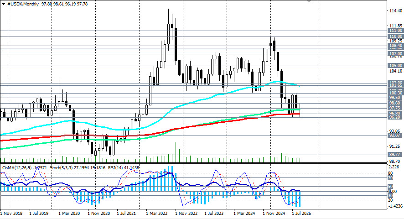
Task: Click the OsMA(12,26,9) indicator label
Action: pos(18,168)
